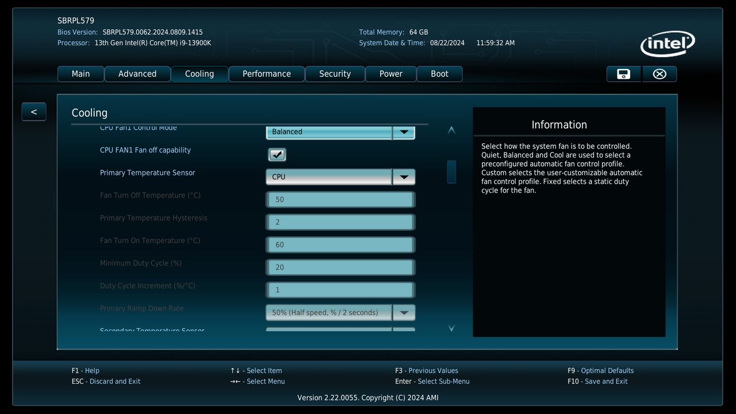This screenshot has height=414, width=736.
Task: Open the Secondary Temperature Sensor dropdown
Action: (x=340, y=329)
